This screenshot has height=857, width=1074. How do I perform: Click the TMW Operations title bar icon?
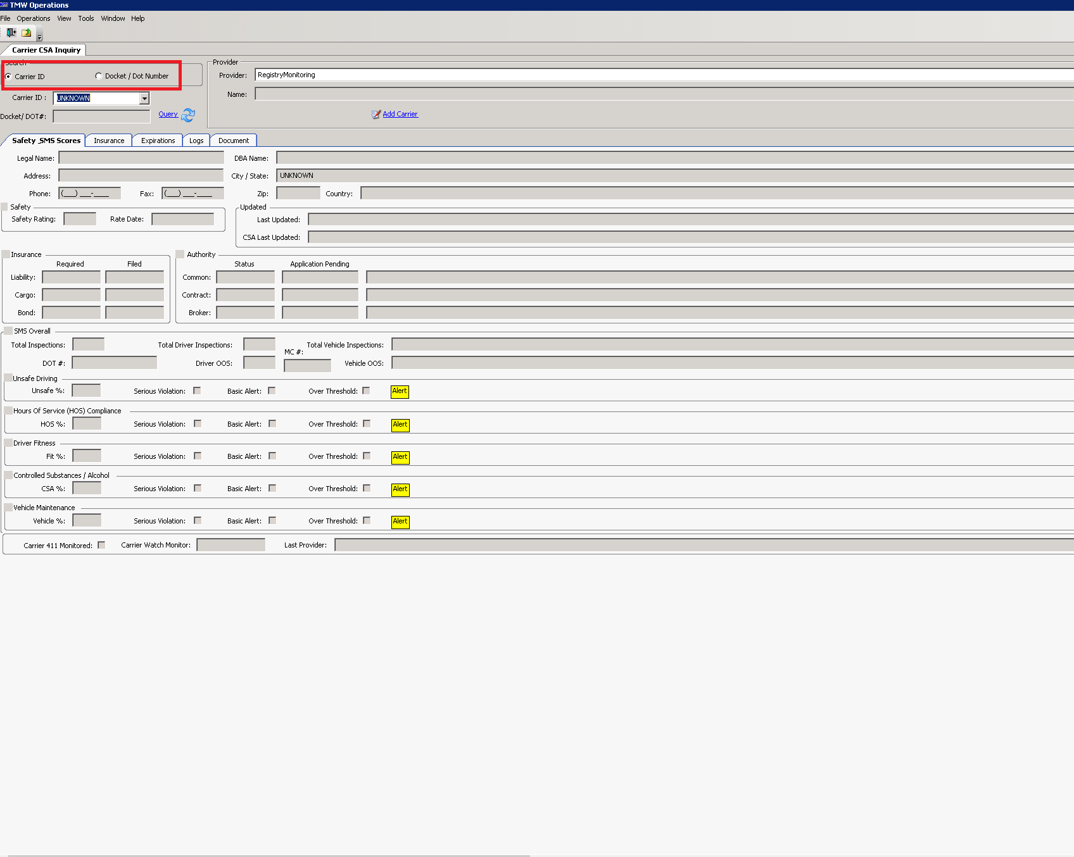(4, 5)
